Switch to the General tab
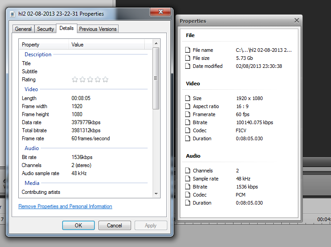This screenshot has height=247, width=331. (23, 29)
